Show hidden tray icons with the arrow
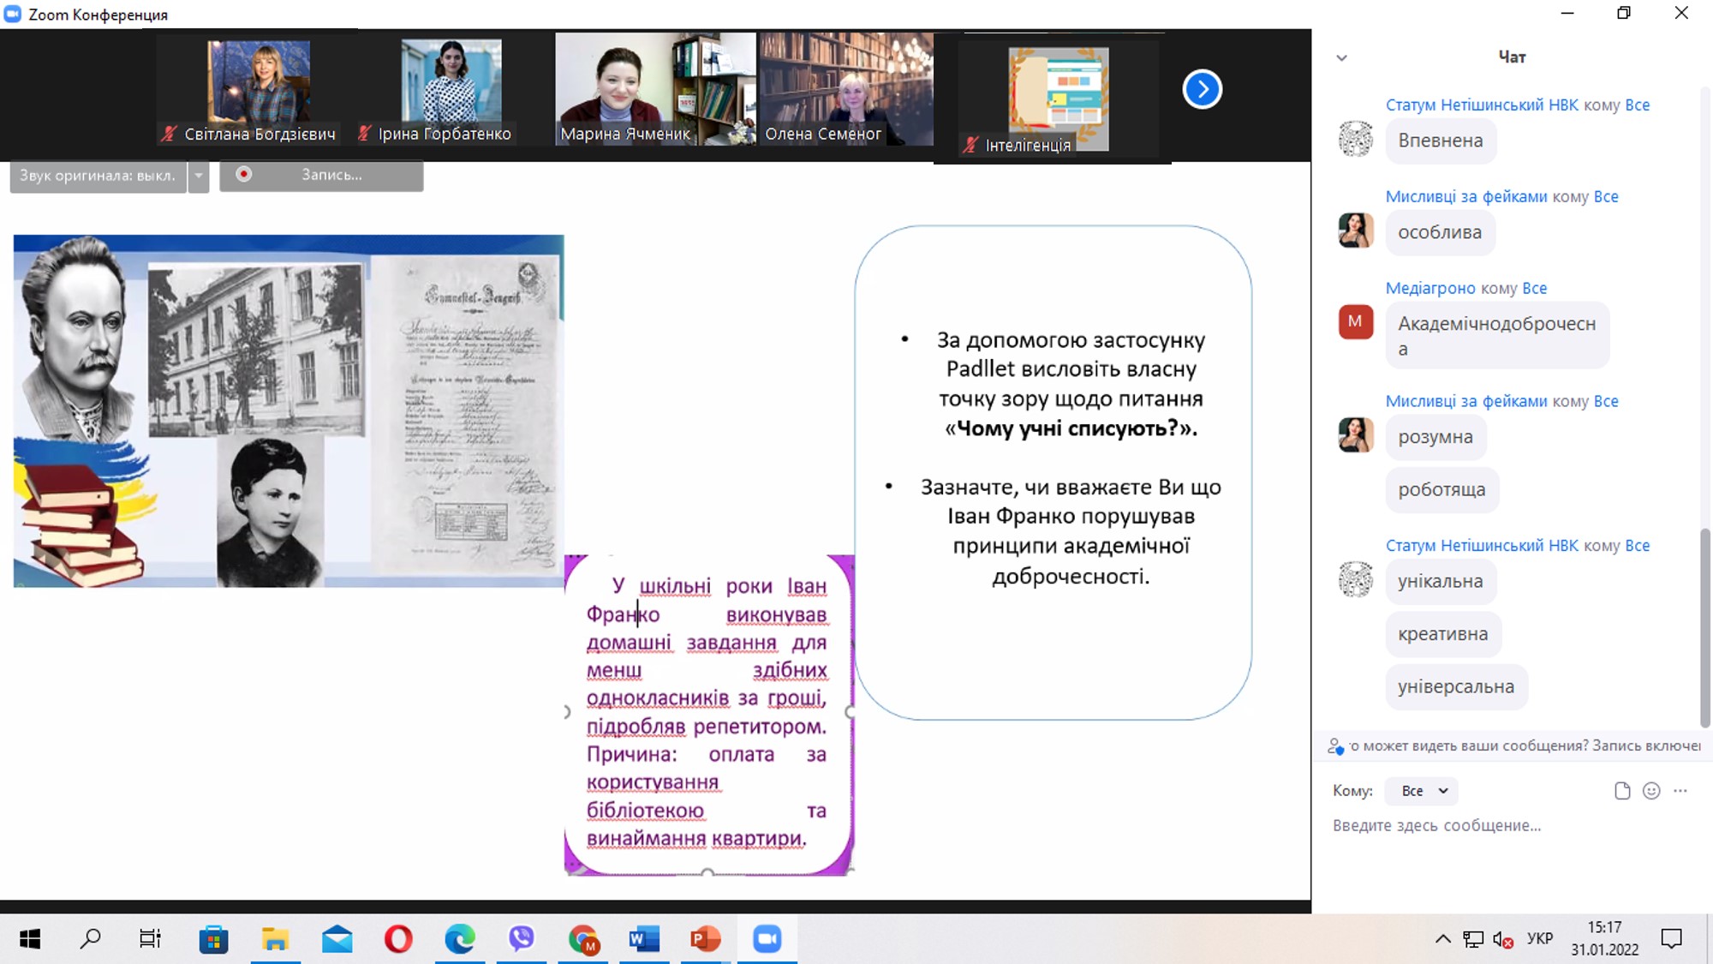The height and width of the screenshot is (964, 1713). [x=1442, y=939]
